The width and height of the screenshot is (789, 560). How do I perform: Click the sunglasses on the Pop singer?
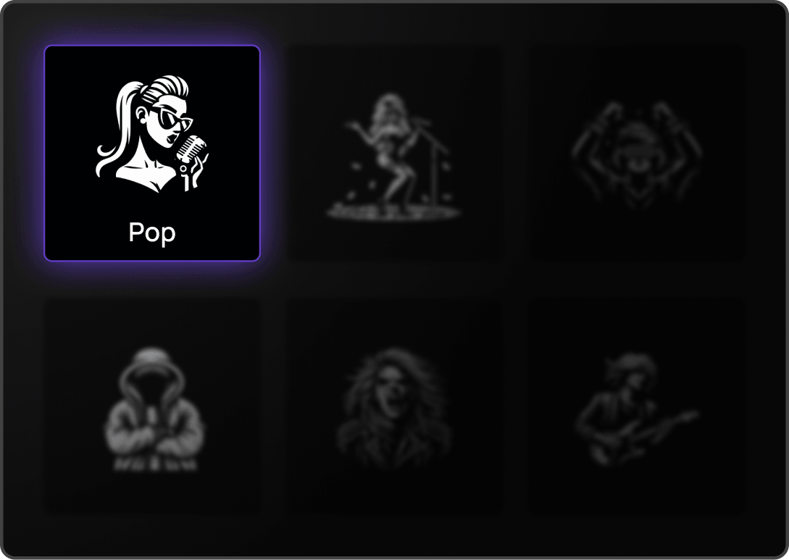[x=174, y=120]
